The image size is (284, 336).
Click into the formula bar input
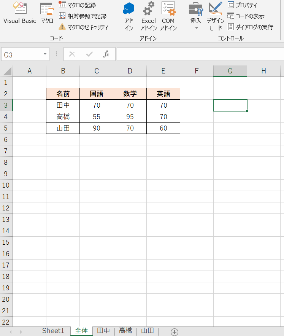tap(200, 54)
